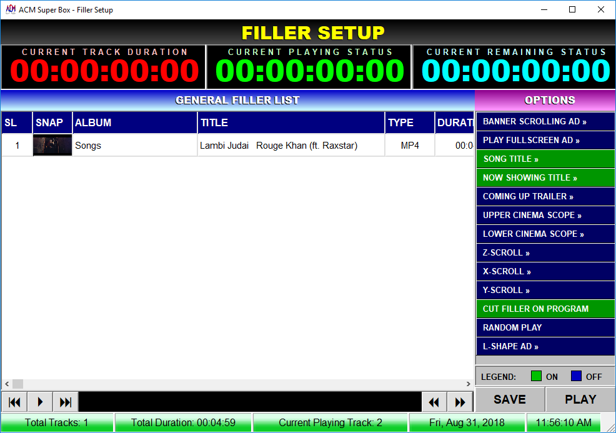This screenshot has width=616, height=433.
Task: Click the SAVE button
Action: tap(510, 399)
